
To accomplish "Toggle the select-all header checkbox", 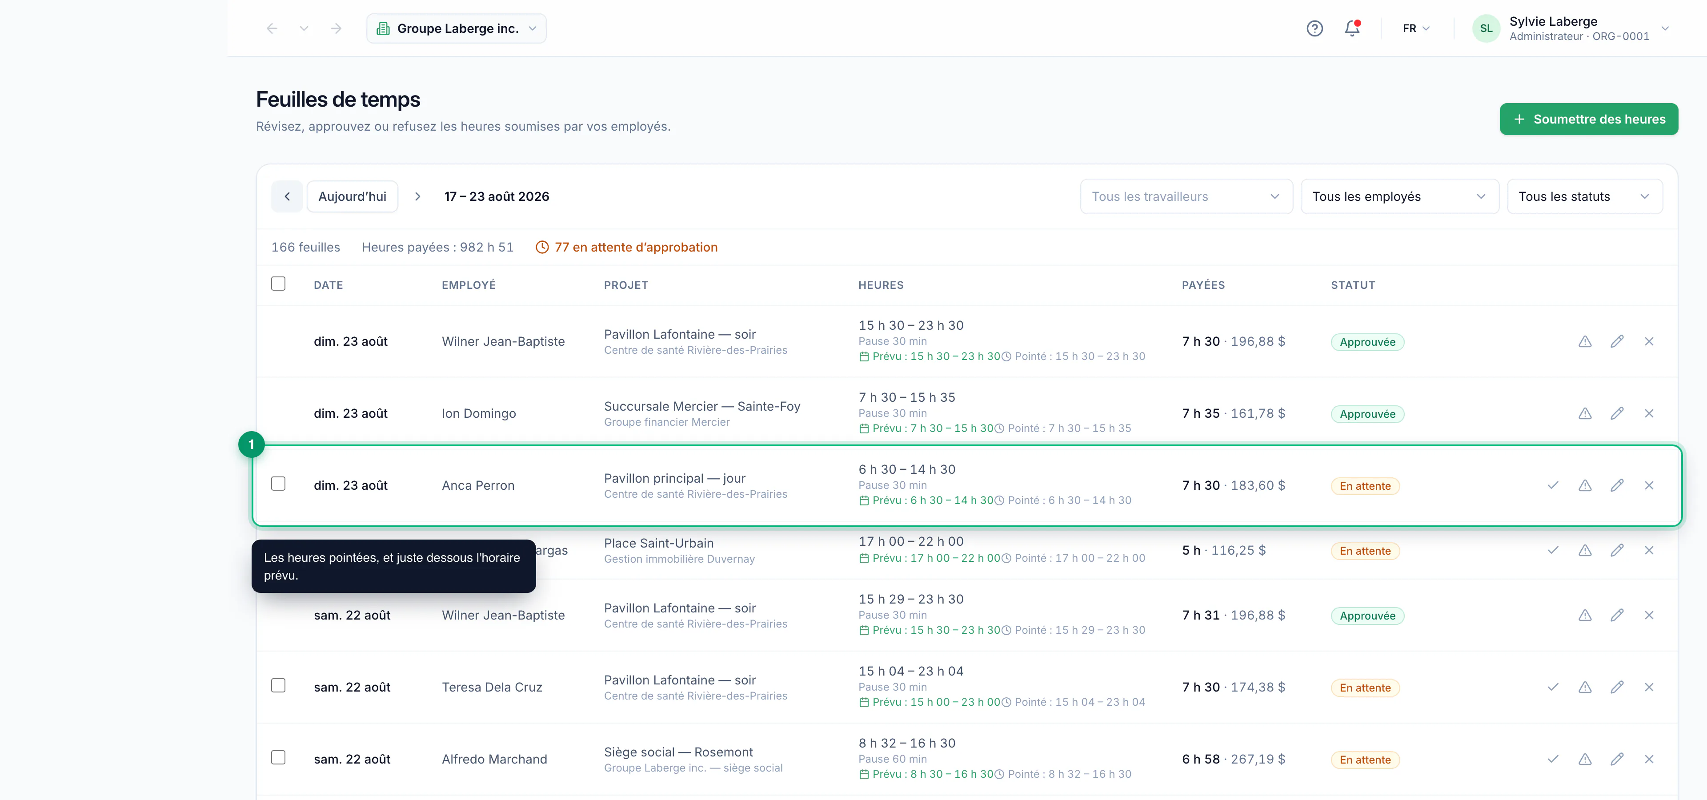I will (278, 284).
